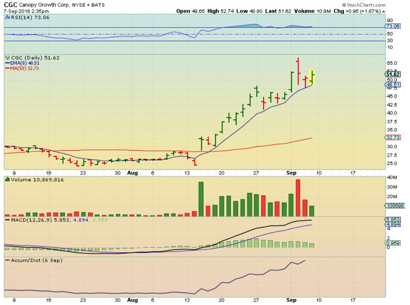Click the 32.73 MA value tag on axis
Image resolution: width=410 pixels, height=305 pixels.
(392, 138)
